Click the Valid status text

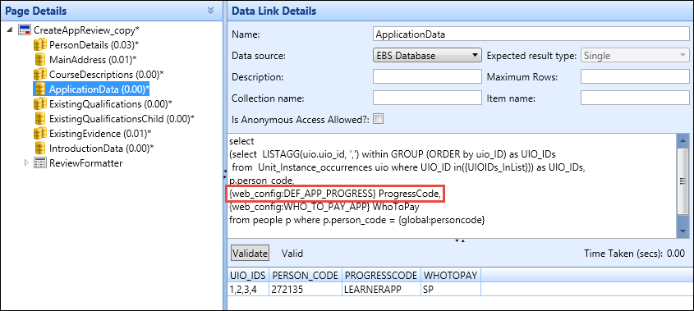pyautogui.click(x=292, y=254)
